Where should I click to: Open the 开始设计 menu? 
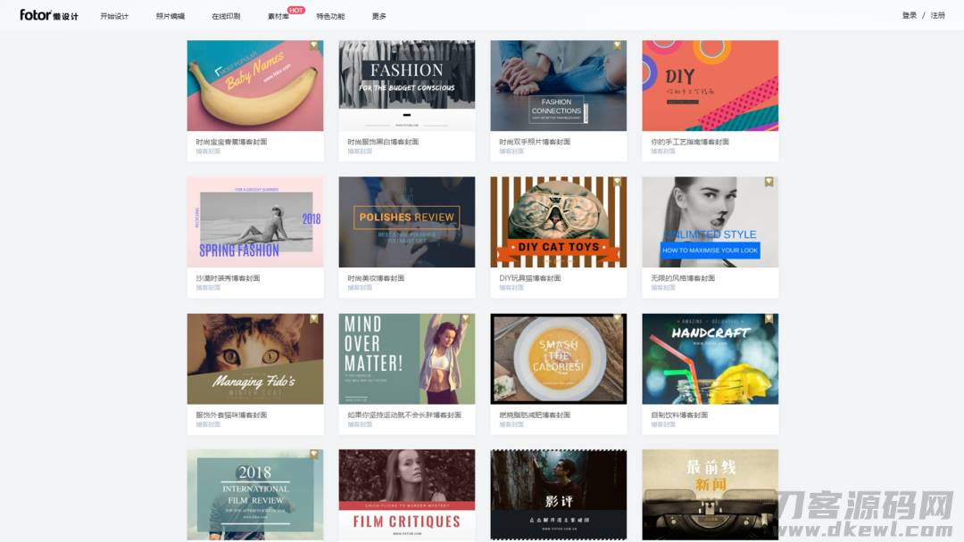tap(114, 17)
